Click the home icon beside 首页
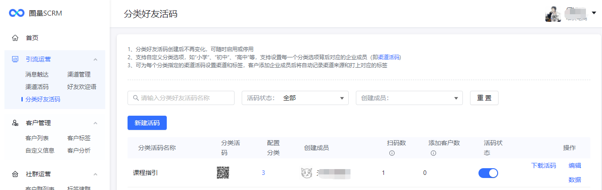Image resolution: width=602 pixels, height=190 pixels. coord(15,38)
